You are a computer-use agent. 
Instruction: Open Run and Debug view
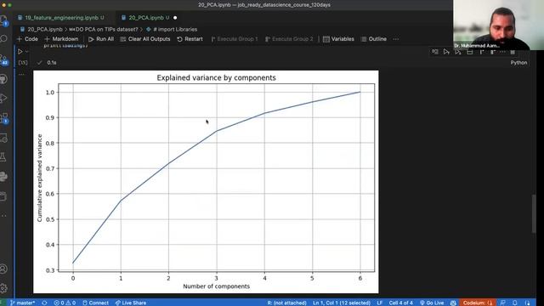3,99
